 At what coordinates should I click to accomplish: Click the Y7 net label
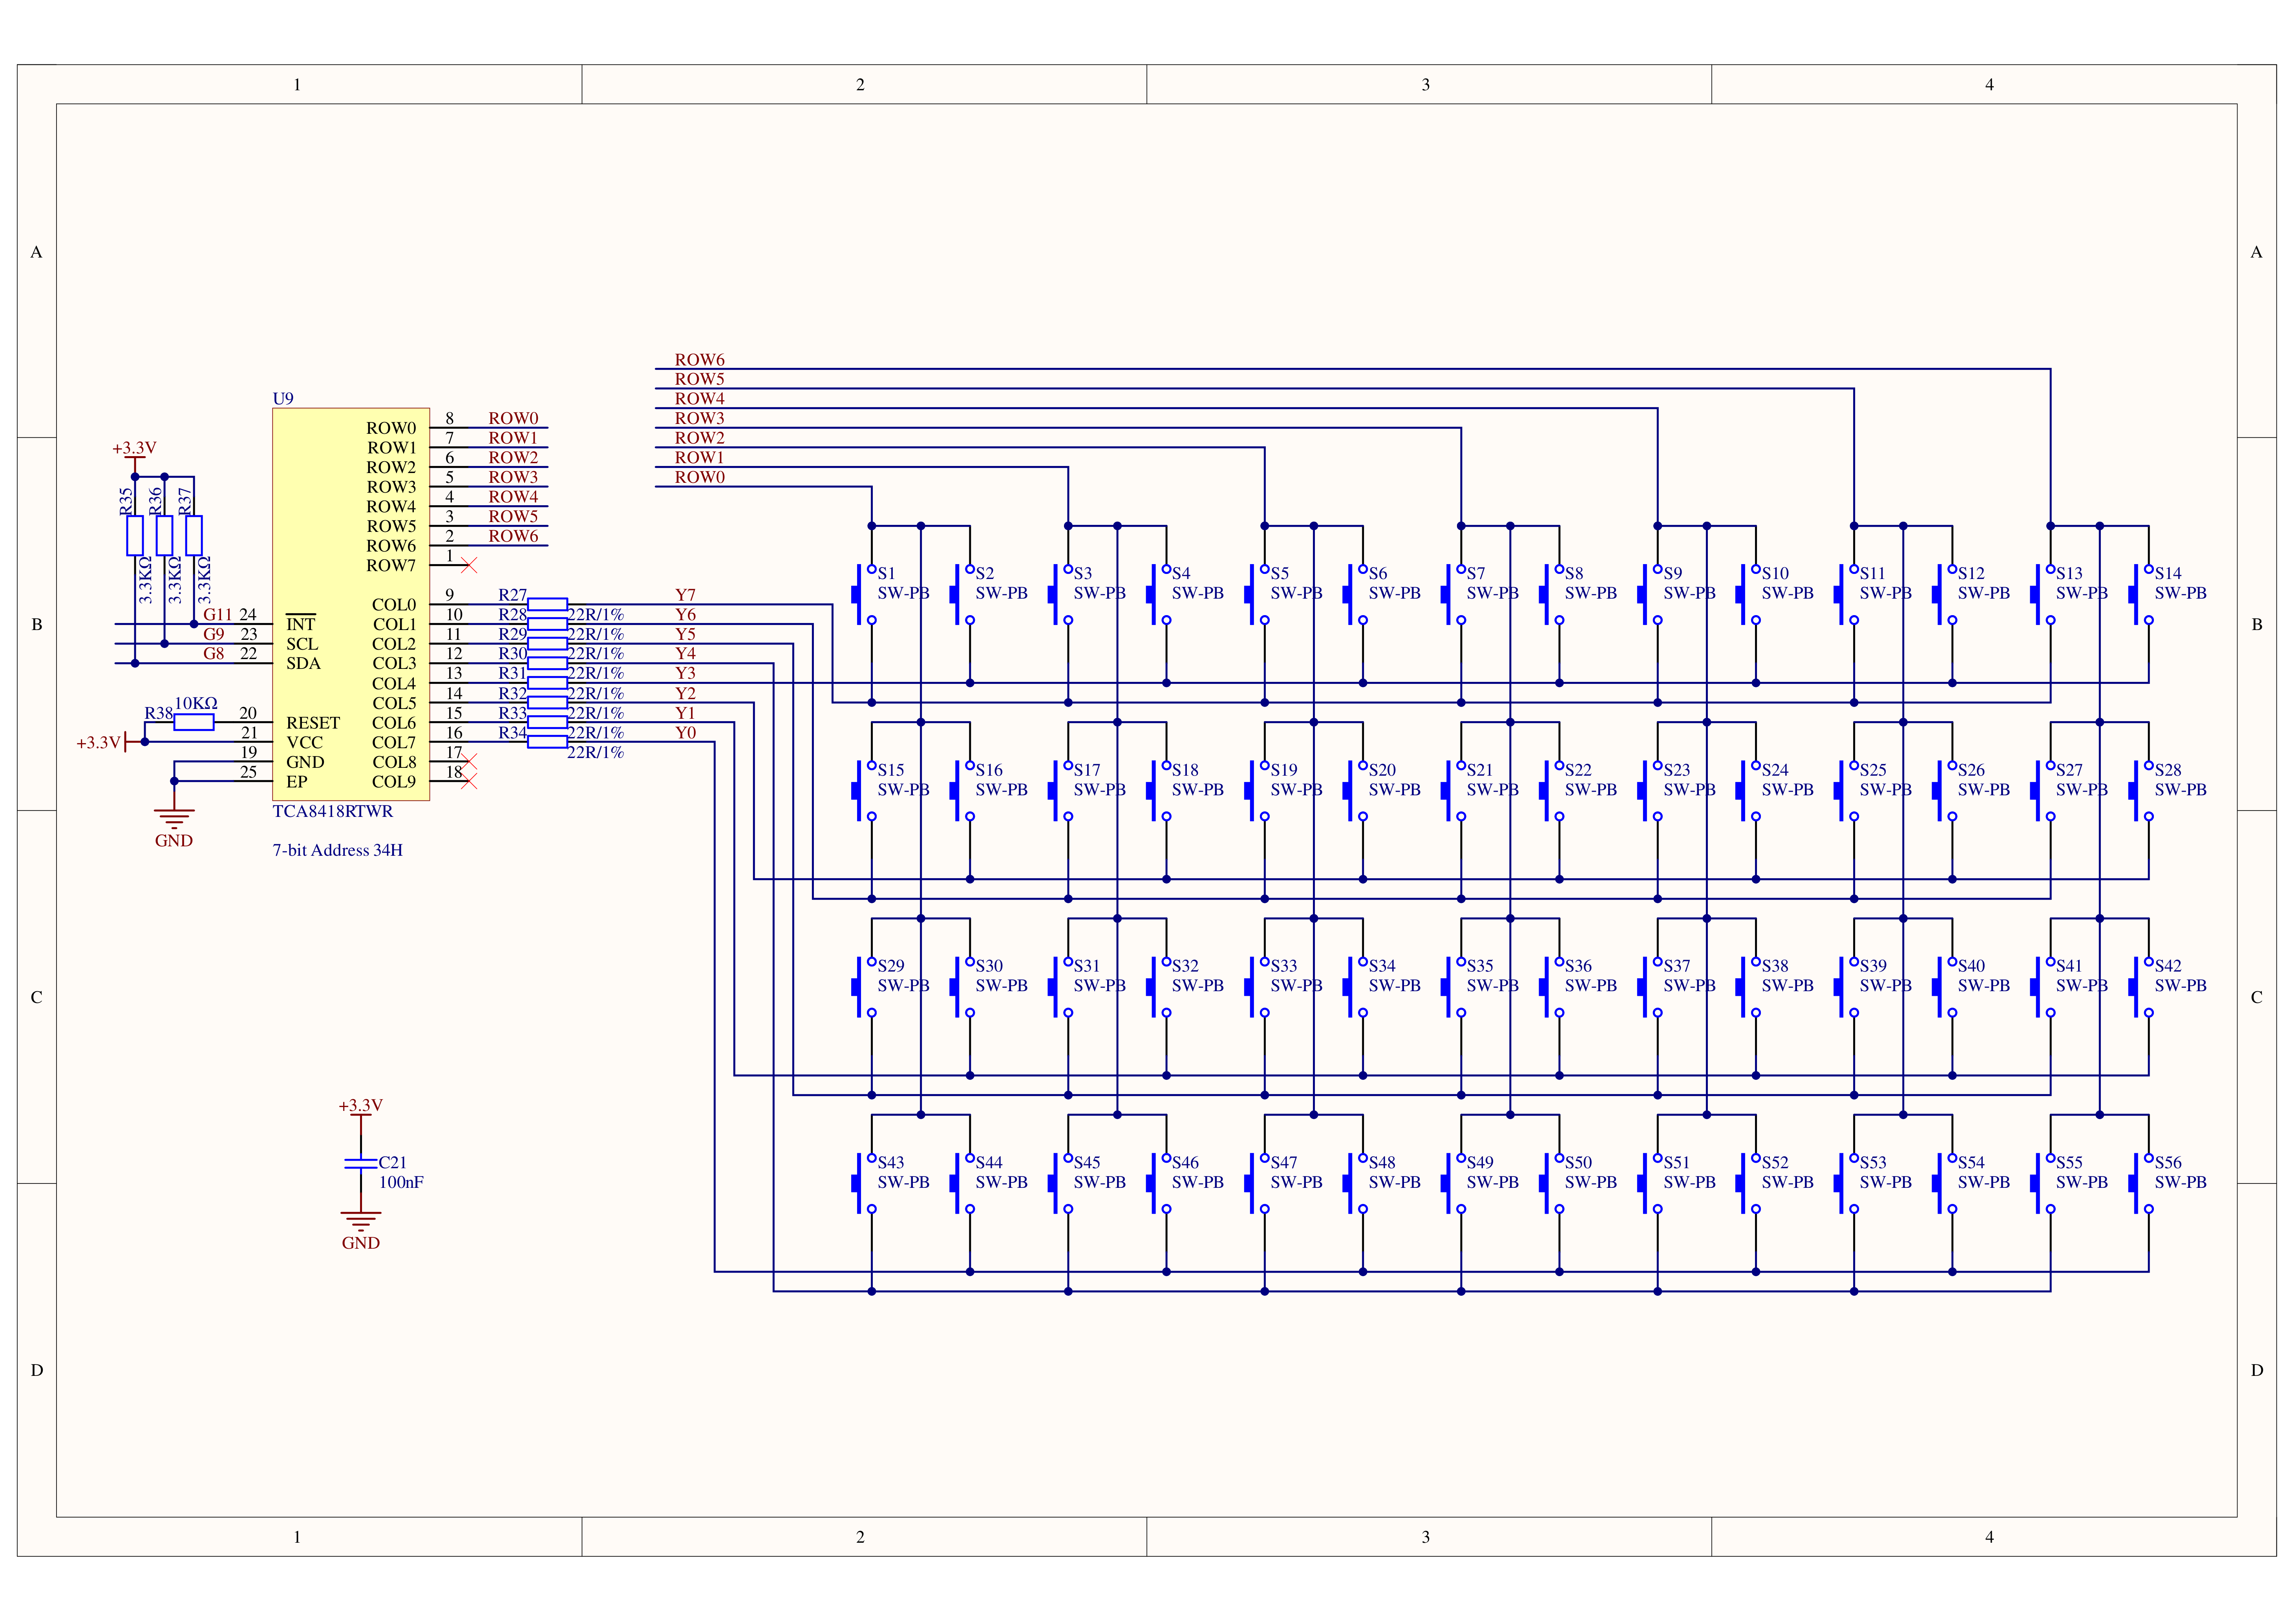(685, 595)
